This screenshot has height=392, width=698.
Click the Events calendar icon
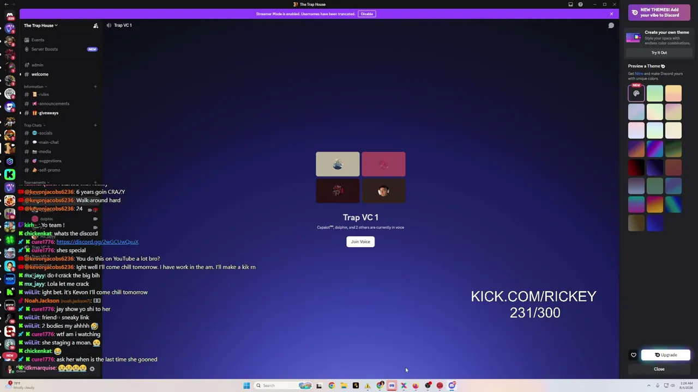pos(27,40)
